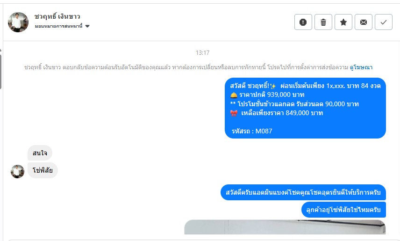Select the โซ่พิสัย message bubble
The width and height of the screenshot is (400, 241).
[43, 170]
